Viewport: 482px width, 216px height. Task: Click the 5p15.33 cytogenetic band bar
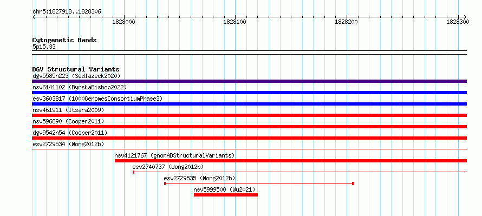249,53
